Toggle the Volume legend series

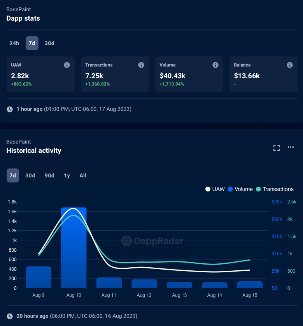click(x=240, y=189)
